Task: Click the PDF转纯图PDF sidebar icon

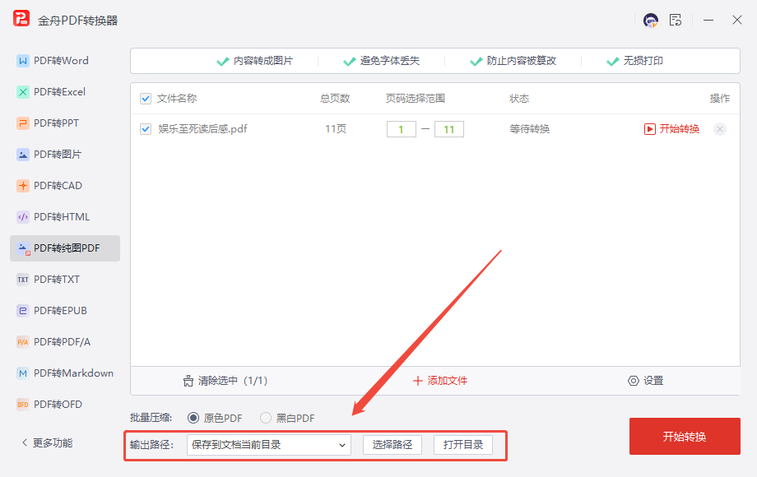Action: click(23, 248)
